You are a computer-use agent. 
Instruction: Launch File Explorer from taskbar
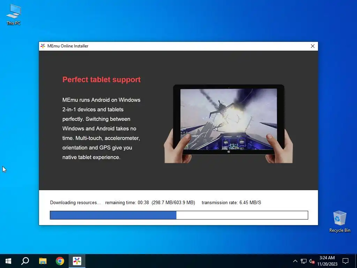(43, 261)
